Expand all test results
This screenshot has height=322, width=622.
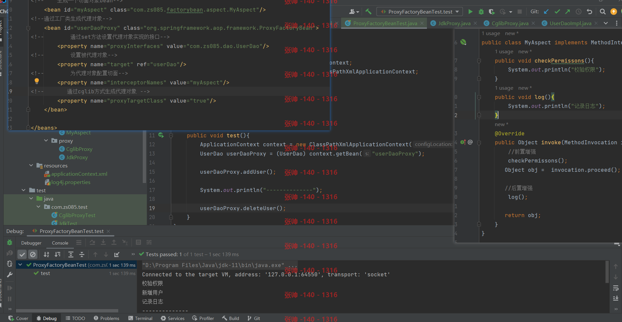click(x=71, y=254)
